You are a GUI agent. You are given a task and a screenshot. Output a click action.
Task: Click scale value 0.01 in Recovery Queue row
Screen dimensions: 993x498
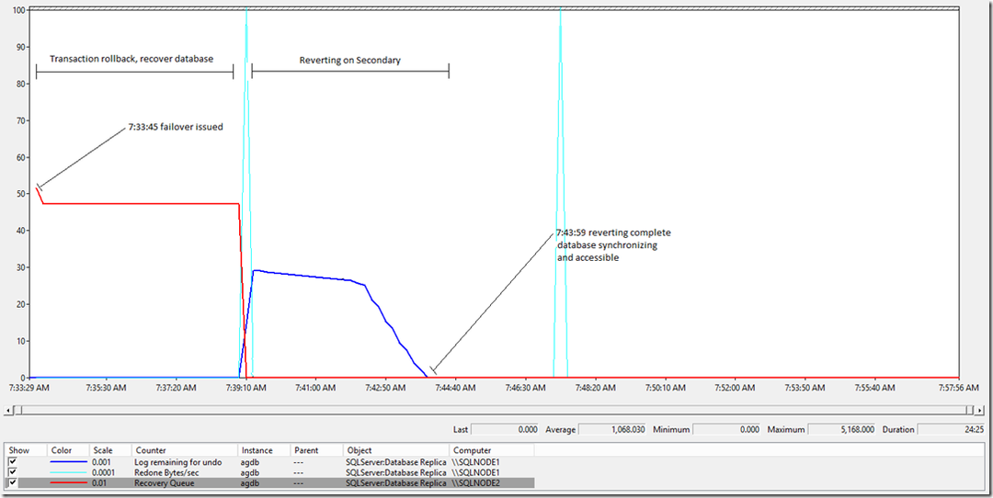(x=101, y=482)
